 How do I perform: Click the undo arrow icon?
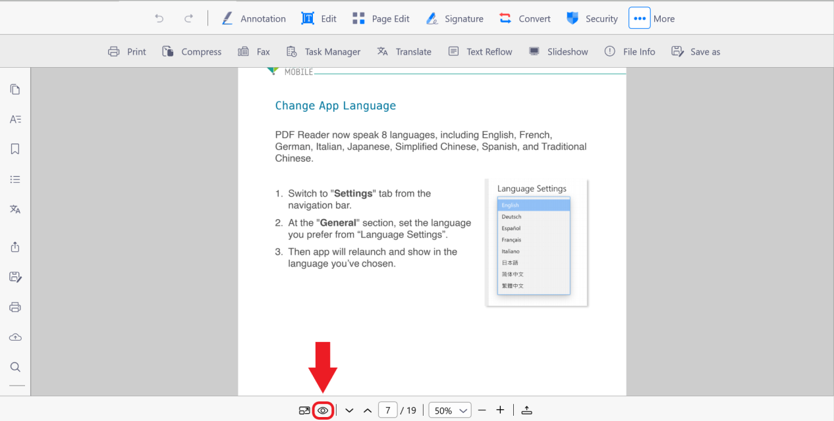159,18
